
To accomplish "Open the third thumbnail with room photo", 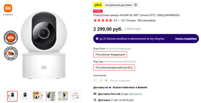I will click(x=38, y=96).
